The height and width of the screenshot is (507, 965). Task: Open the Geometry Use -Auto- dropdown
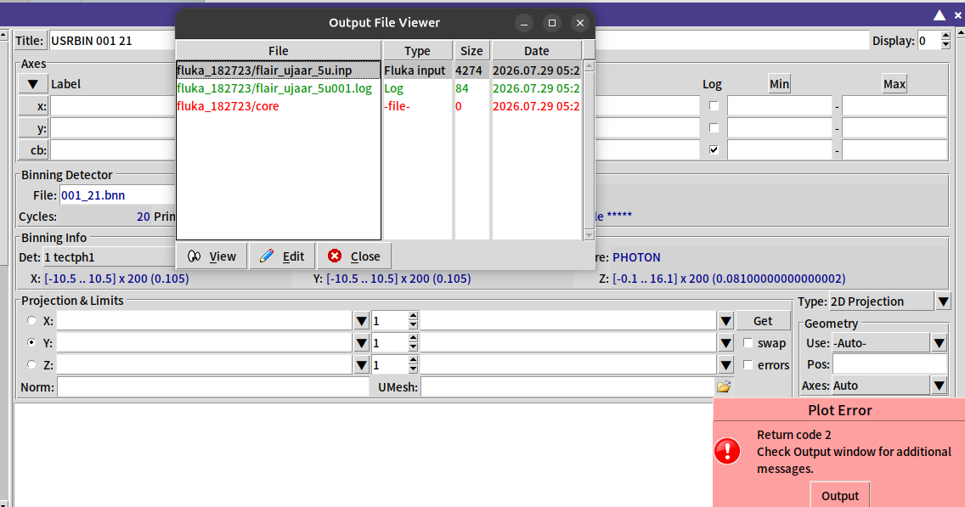tap(939, 343)
